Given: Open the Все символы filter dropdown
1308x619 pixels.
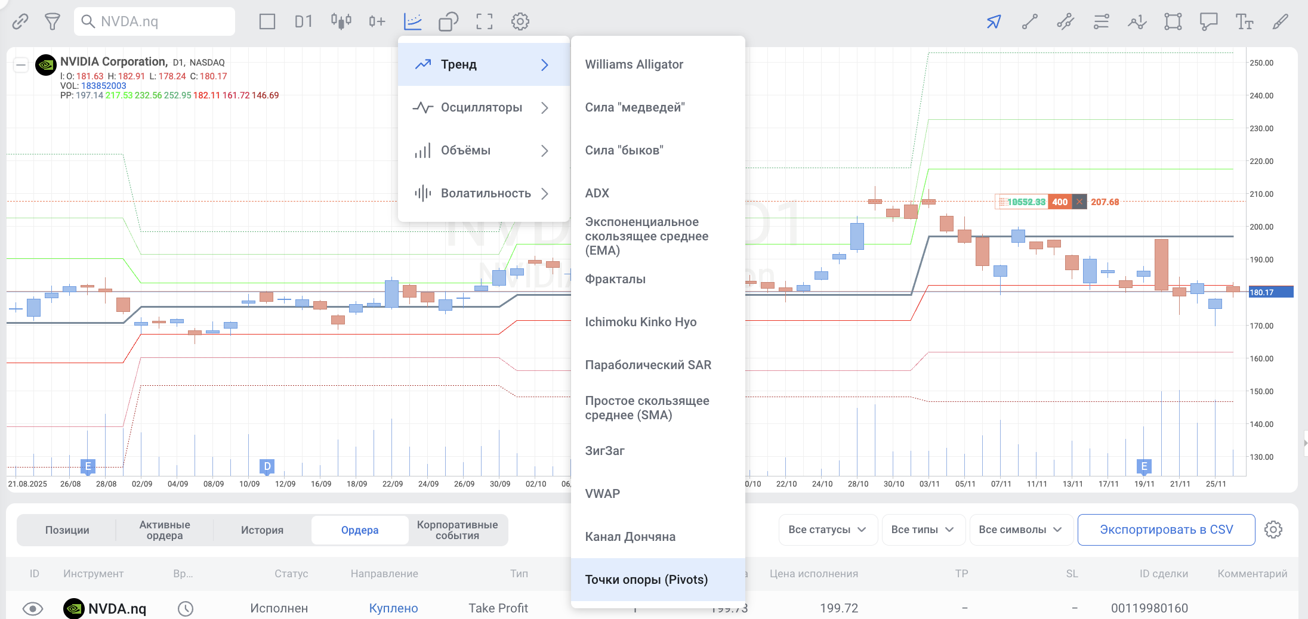Looking at the screenshot, I should pos(1021,530).
